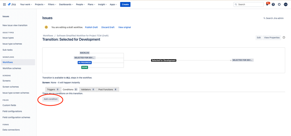The height and width of the screenshot is (136, 291).
Task: Click the Workflows breadcrumb link
Action: click(x=48, y=35)
